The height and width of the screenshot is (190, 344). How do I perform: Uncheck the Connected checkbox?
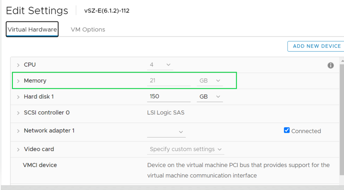287,130
